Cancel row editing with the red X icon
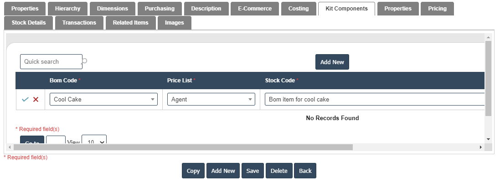Image resolution: width=500 pixels, height=182 pixels. [x=36, y=99]
